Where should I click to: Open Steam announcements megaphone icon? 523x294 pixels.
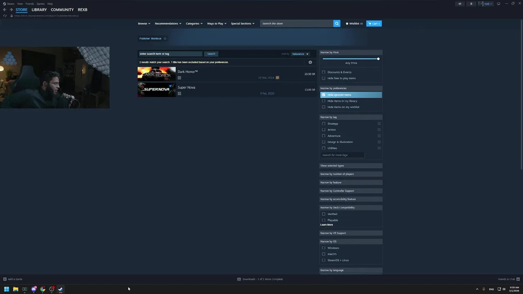click(x=460, y=4)
